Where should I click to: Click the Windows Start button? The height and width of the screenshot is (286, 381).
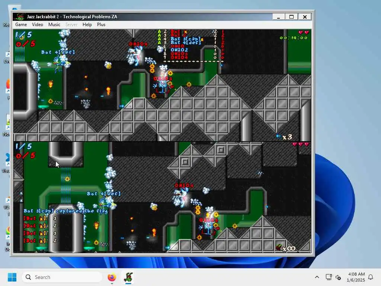[x=12, y=277]
